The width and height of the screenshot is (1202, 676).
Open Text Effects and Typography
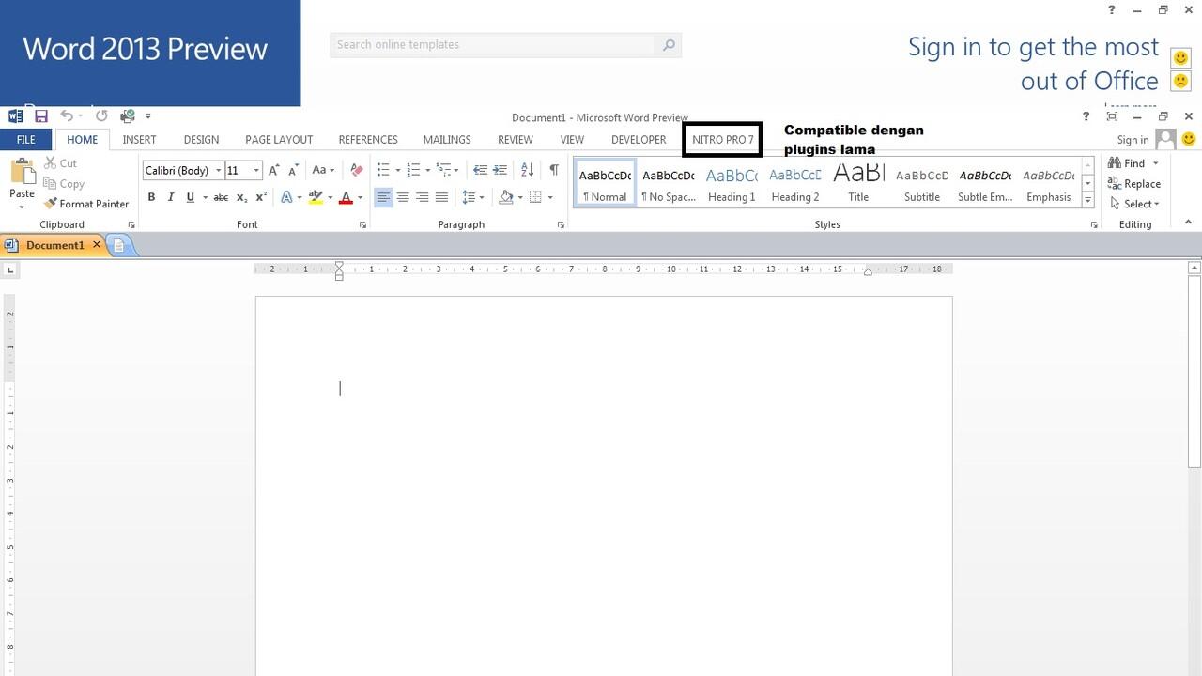click(x=286, y=197)
